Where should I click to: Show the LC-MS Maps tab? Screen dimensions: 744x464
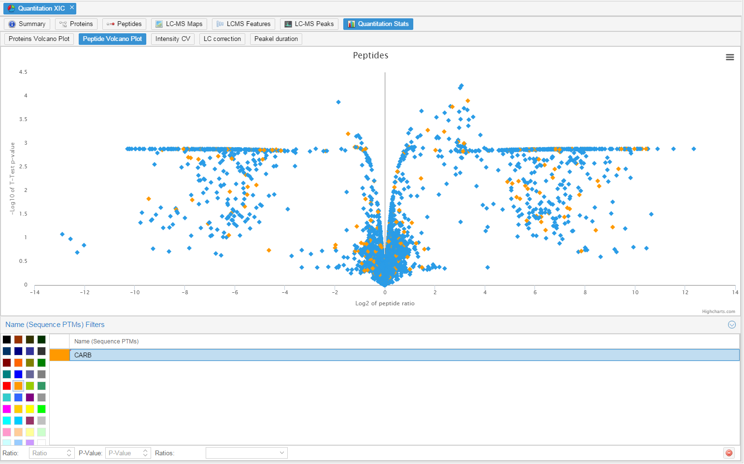[x=179, y=24]
